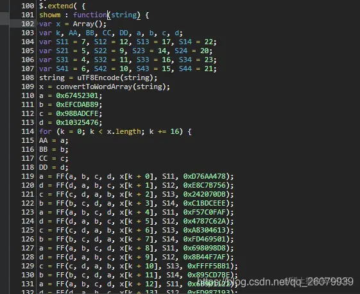Click Array() call on line 102
Viewport: 360px width, 294px height.
[x=87, y=24]
